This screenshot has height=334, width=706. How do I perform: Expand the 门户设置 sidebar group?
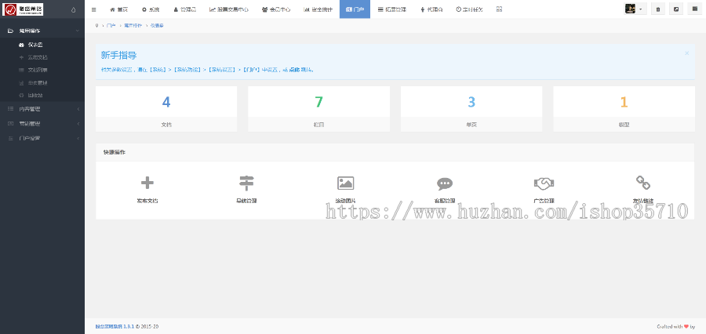pyautogui.click(x=42, y=138)
